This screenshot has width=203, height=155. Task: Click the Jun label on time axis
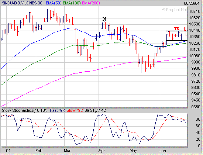pos(163,151)
